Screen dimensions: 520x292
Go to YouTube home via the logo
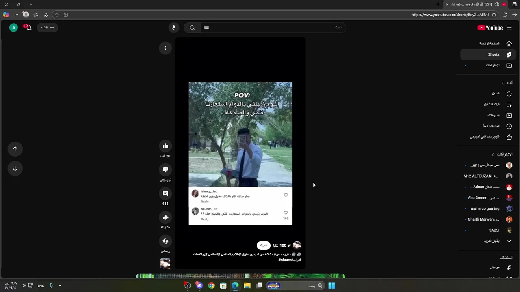[x=490, y=28]
